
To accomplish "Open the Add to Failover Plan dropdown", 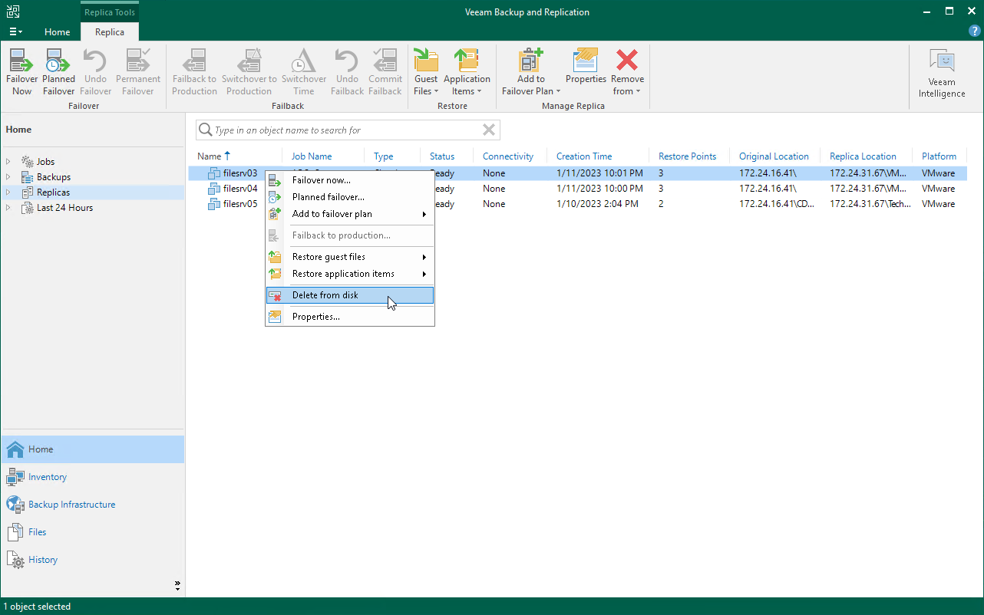I will click(x=531, y=72).
